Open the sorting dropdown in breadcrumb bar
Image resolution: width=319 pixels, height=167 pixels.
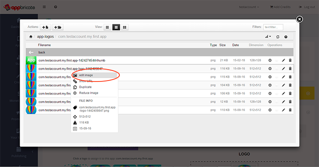(x=268, y=36)
